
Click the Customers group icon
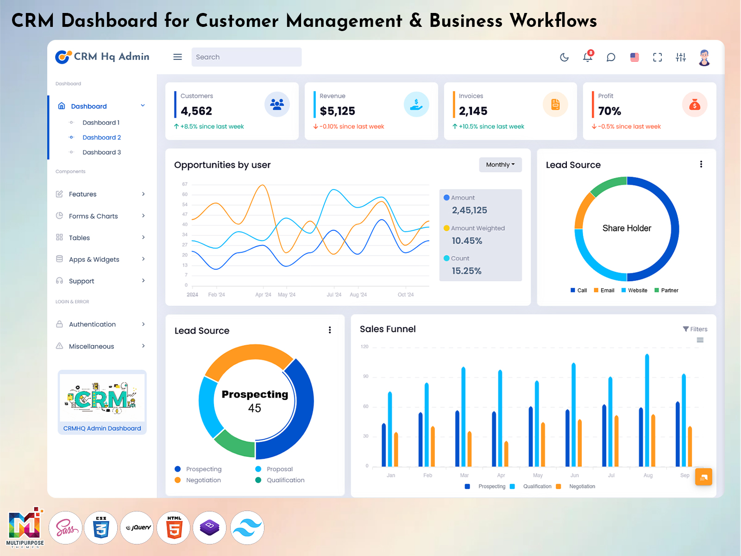click(x=277, y=104)
